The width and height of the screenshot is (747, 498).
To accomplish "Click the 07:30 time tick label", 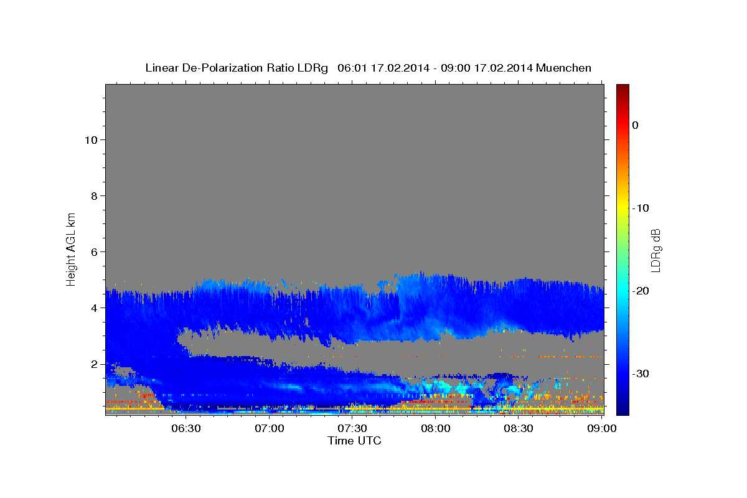I will click(353, 429).
